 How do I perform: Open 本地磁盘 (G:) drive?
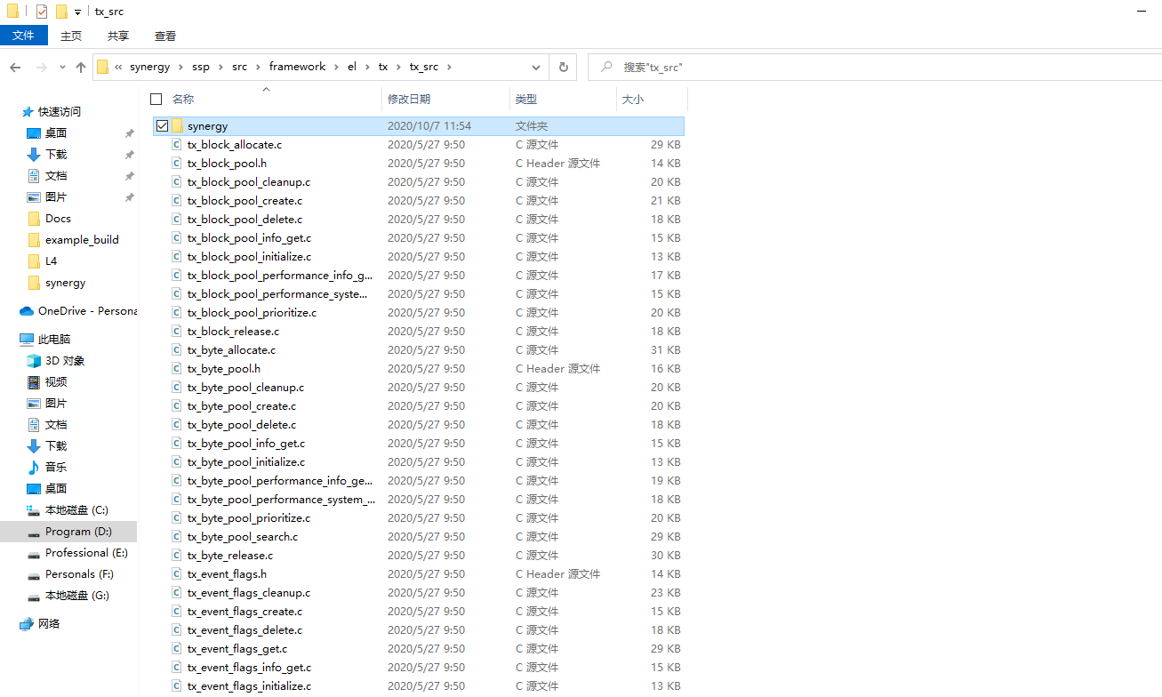coord(77,595)
